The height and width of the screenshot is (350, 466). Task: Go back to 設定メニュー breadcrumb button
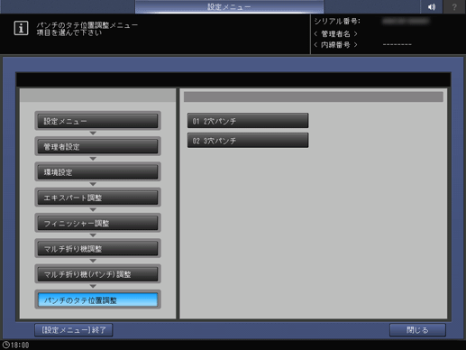click(x=97, y=121)
